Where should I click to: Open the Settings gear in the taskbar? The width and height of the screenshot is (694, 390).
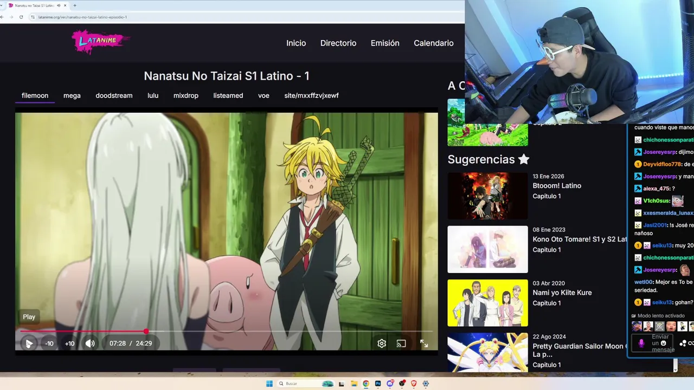[426, 383]
